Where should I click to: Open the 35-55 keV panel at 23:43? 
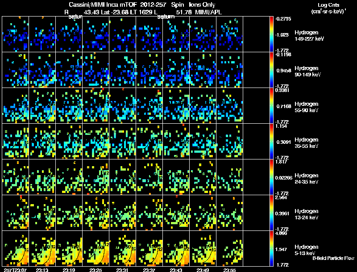tap(176, 142)
